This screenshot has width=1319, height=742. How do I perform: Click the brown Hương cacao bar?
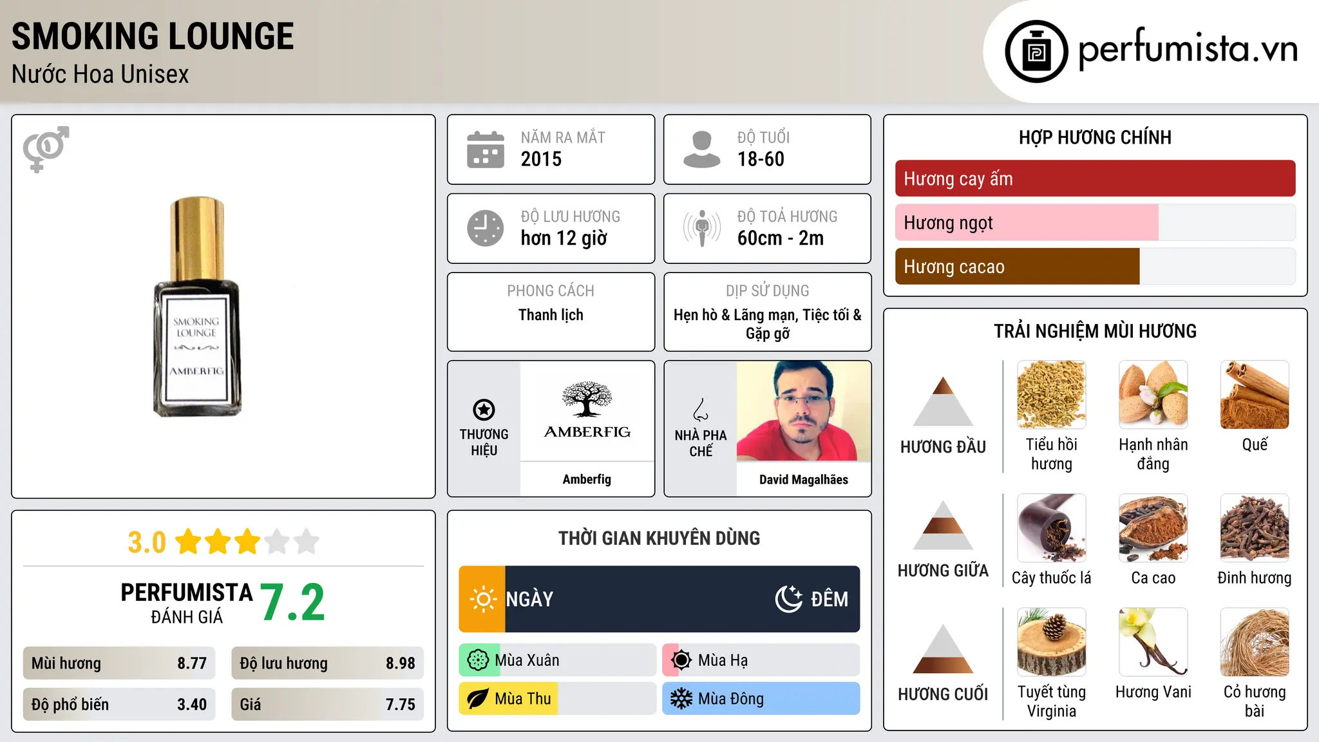[x=1018, y=266]
